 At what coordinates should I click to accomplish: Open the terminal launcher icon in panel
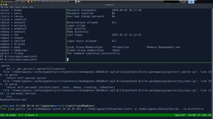tap(35, 2)
